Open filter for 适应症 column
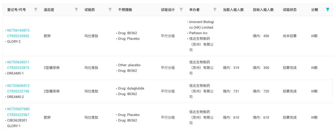Image resolution: width=333 pixels, height=131 pixels. point(76,9)
